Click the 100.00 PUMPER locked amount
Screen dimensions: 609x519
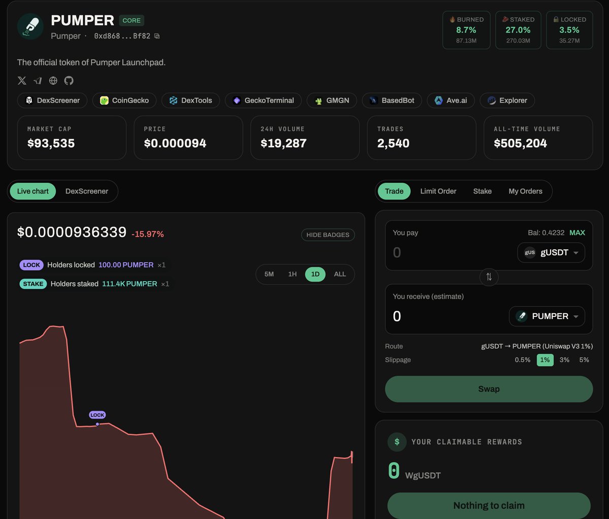click(x=126, y=265)
